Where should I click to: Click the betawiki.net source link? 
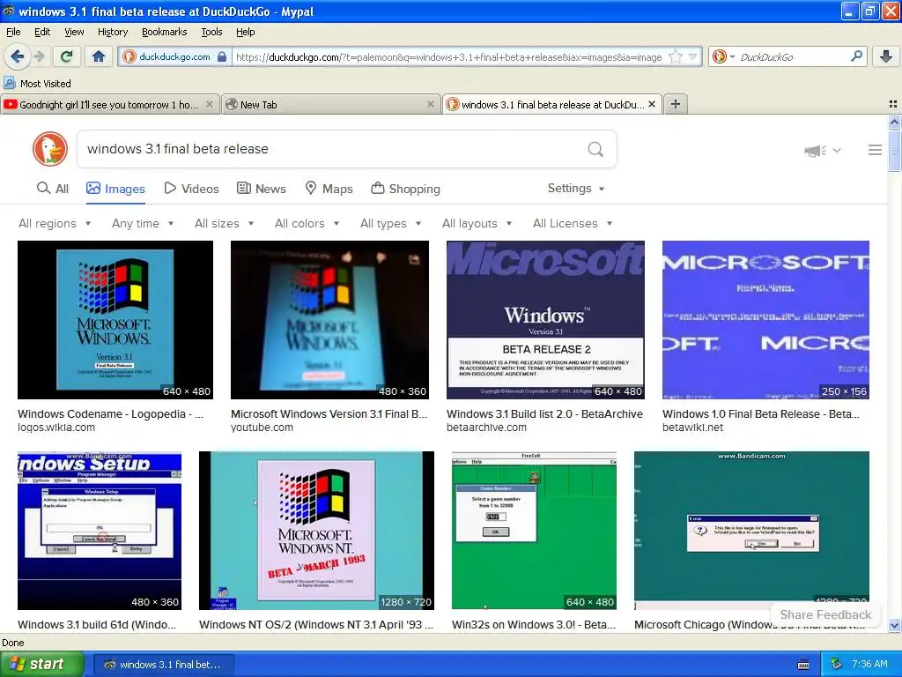tap(692, 428)
